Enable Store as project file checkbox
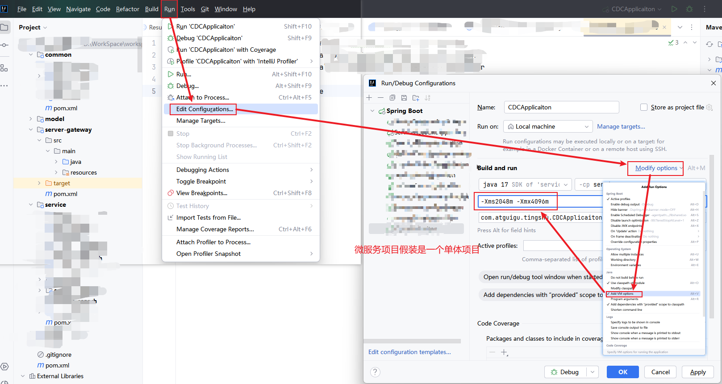722x384 pixels. (644, 107)
